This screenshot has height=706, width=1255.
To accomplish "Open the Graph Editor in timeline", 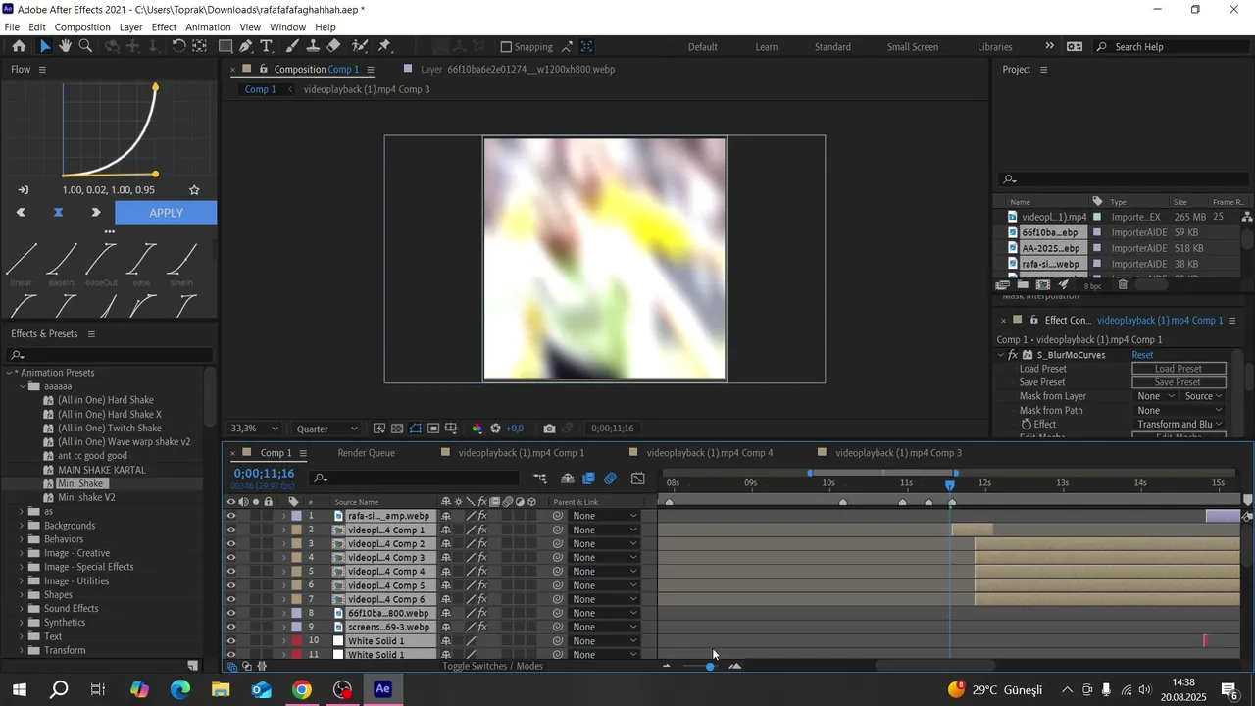I will point(638,479).
